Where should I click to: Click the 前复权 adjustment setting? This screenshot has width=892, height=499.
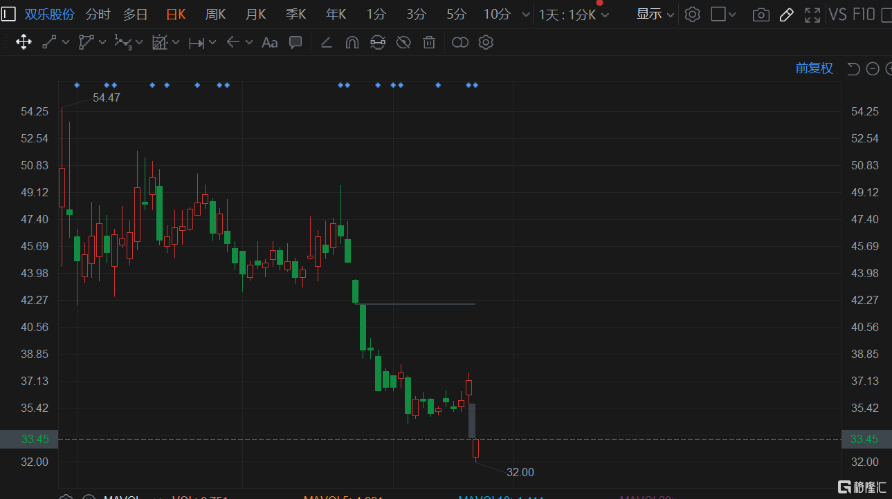pos(814,68)
